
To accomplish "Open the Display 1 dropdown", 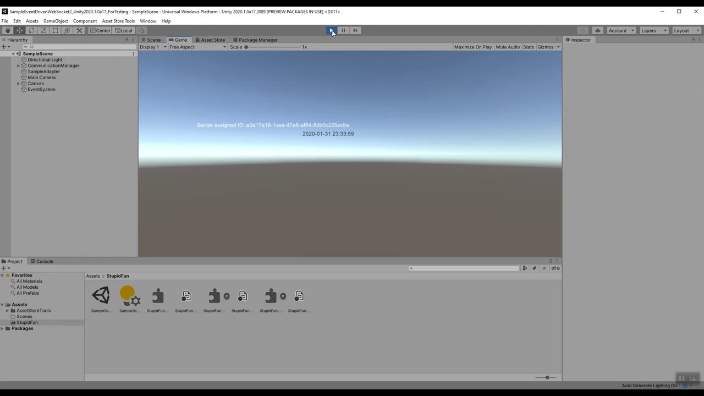I will pyautogui.click(x=153, y=47).
